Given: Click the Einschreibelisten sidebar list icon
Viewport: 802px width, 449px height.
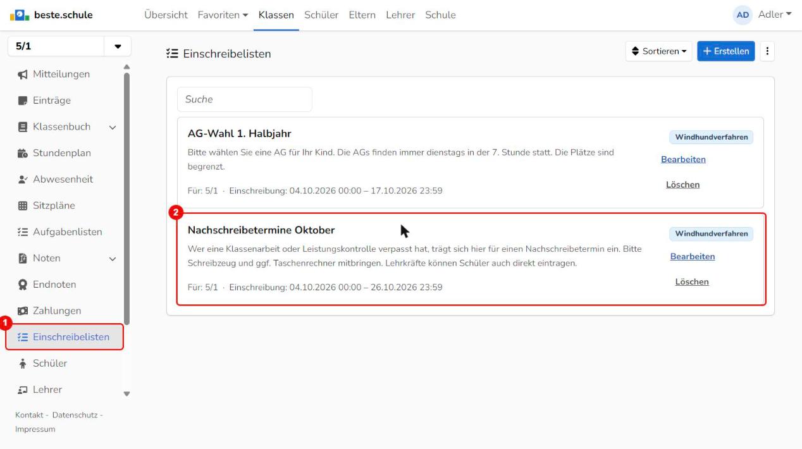Looking at the screenshot, I should pos(23,337).
